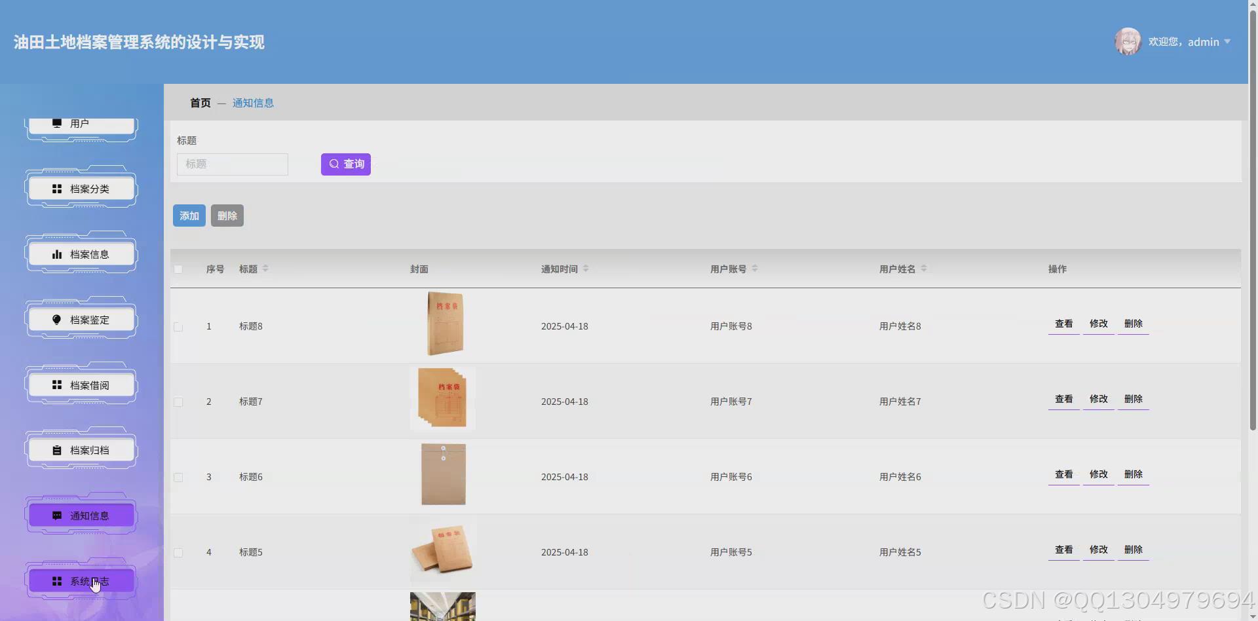Image resolution: width=1258 pixels, height=621 pixels.
Task: Open 档案归档 in the sidebar
Action: click(x=81, y=451)
